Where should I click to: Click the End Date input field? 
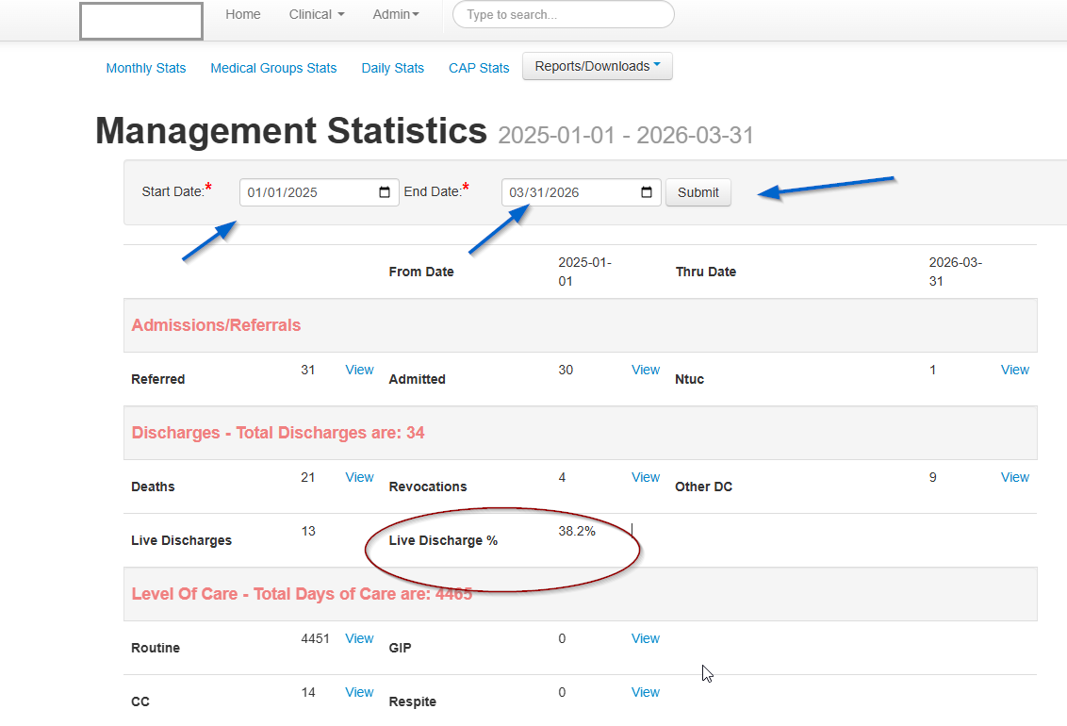(x=582, y=192)
